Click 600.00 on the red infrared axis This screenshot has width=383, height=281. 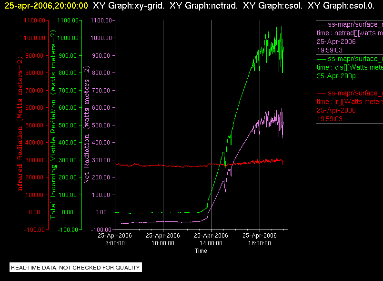click(x=34, y=108)
